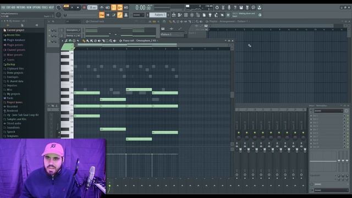Disable the highlighted recording countdown button
The width and height of the screenshot is (352, 198).
click(114, 8)
